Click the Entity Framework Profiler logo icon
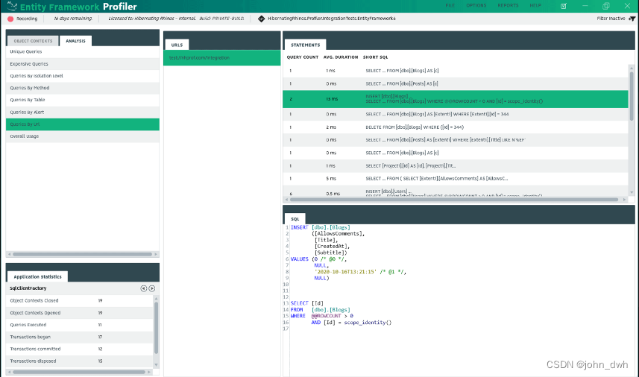This screenshot has width=639, height=377. point(10,6)
